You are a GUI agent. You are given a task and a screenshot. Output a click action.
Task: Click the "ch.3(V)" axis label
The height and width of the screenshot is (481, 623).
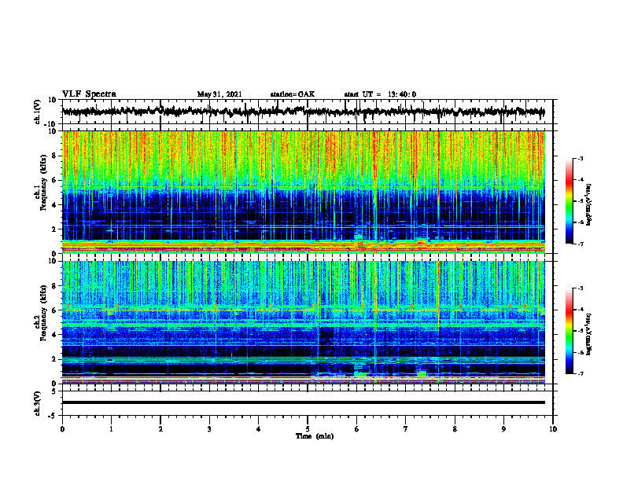38,403
